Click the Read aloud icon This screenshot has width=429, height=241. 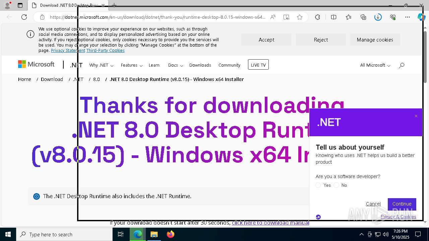(273, 17)
